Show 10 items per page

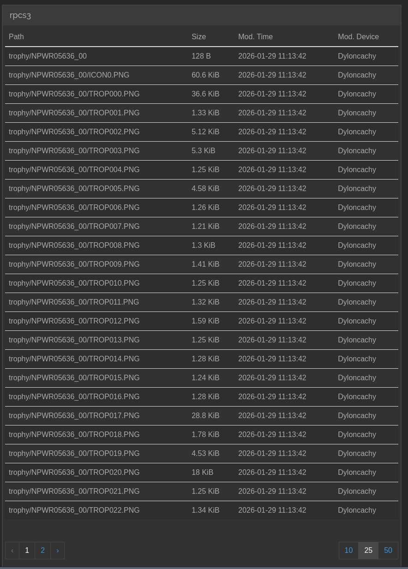(348, 550)
